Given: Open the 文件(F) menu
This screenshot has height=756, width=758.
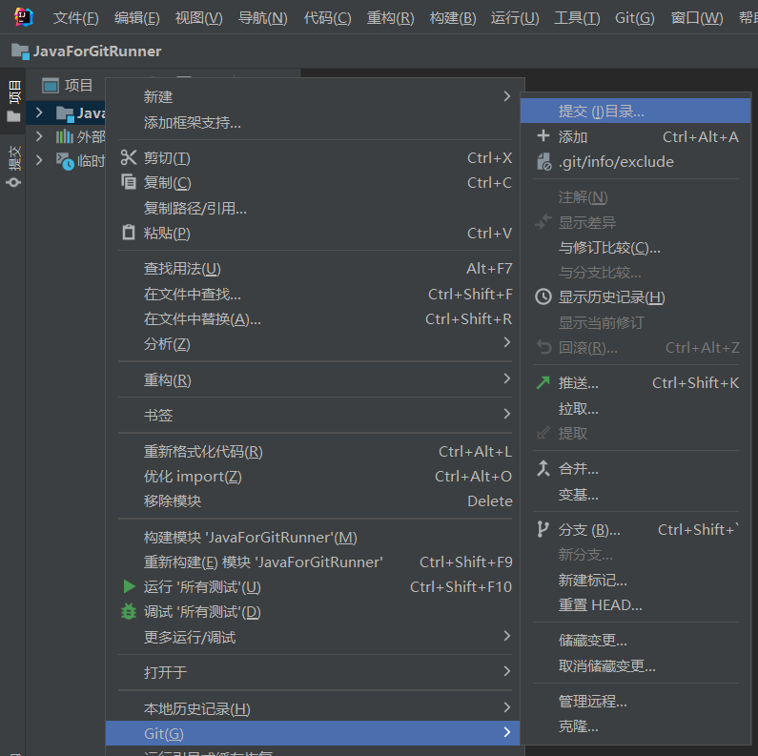Looking at the screenshot, I should pos(76,18).
